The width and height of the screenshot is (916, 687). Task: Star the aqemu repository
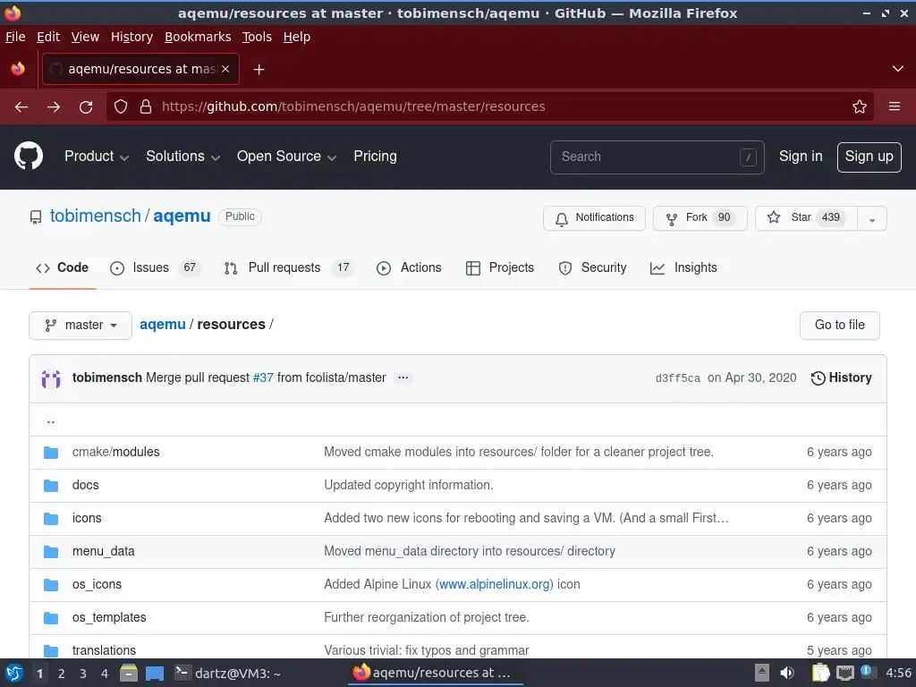pyautogui.click(x=806, y=218)
